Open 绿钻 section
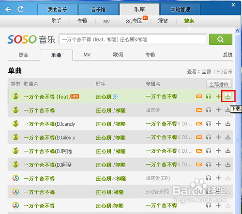Viewport: 242px width, 214px height. 163,21
